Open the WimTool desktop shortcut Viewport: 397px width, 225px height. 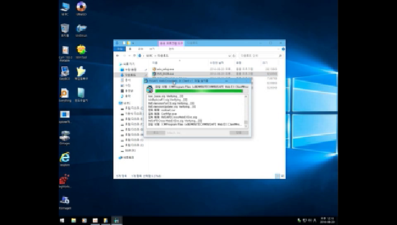point(81,51)
